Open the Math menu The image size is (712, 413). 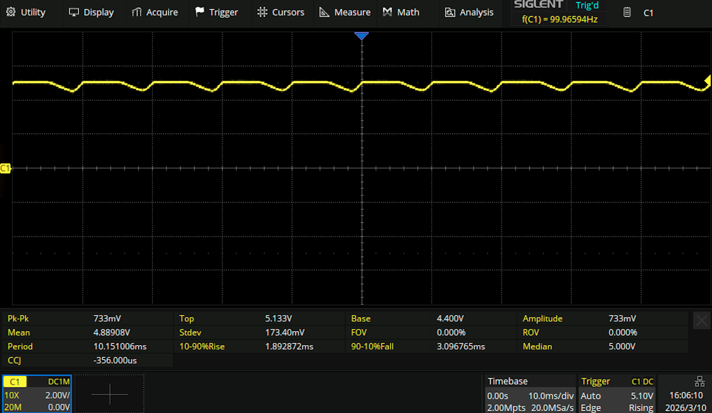[401, 12]
